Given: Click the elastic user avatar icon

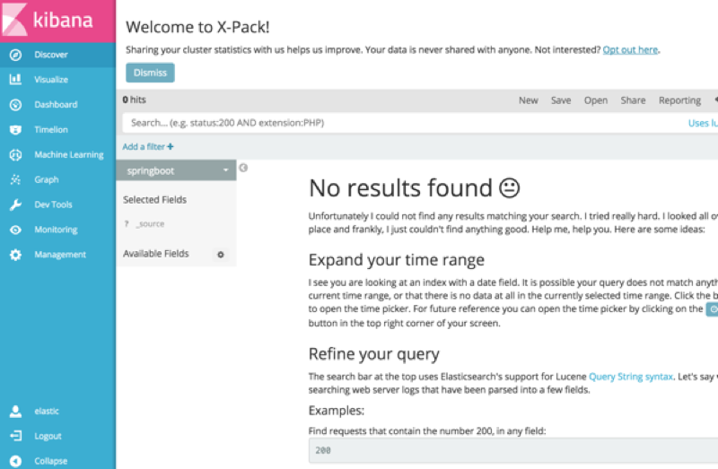Looking at the screenshot, I should click(15, 412).
